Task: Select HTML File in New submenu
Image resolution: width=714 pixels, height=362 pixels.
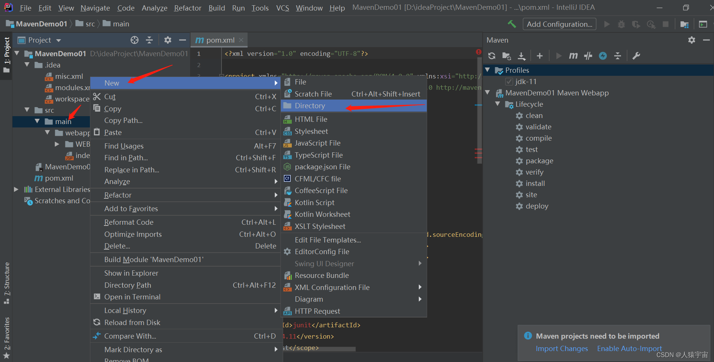Action: coord(354,120)
